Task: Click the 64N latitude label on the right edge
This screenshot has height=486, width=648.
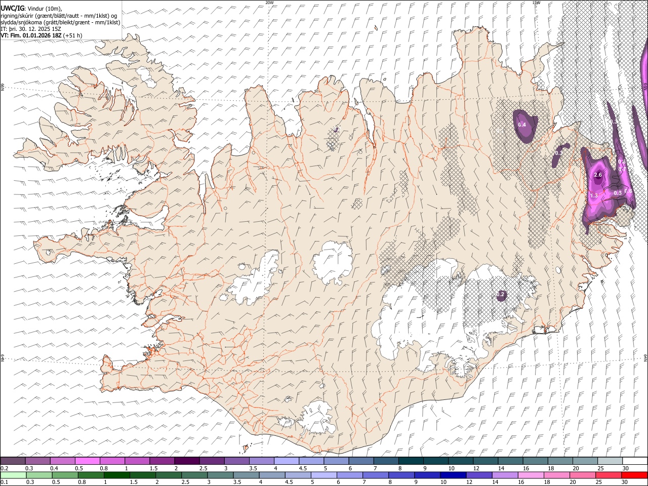Action: click(645, 357)
